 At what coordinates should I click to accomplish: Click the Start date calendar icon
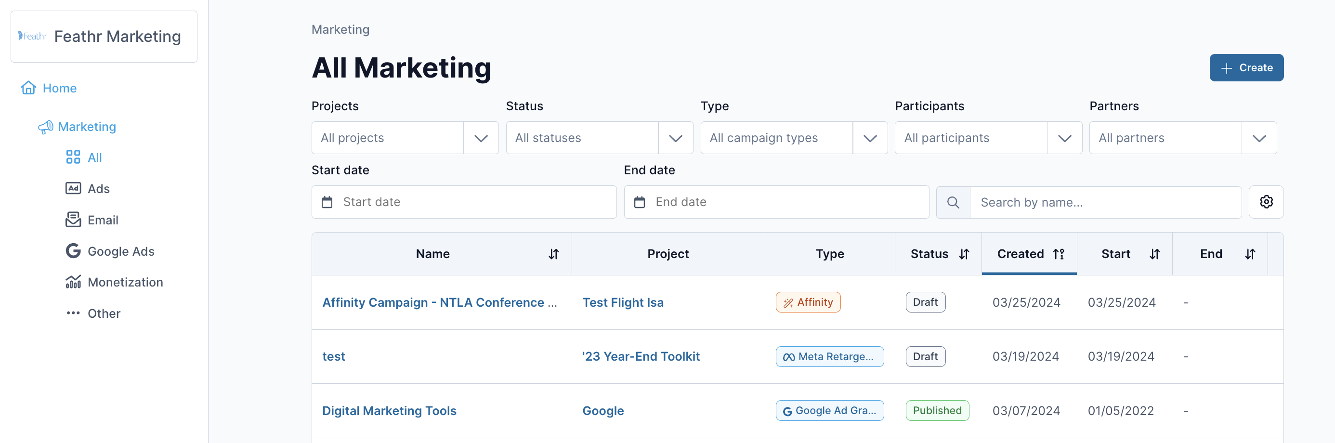pos(327,202)
